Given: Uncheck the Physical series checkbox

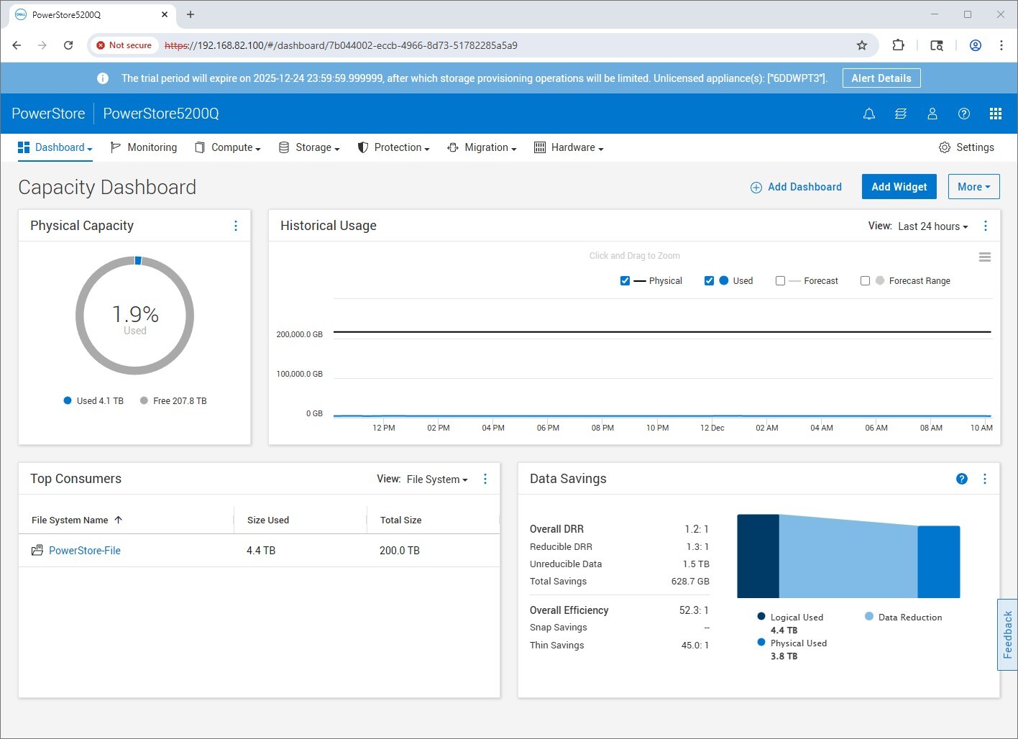Looking at the screenshot, I should (x=625, y=281).
